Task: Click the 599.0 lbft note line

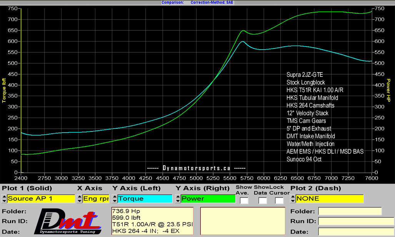Action: pos(126,218)
